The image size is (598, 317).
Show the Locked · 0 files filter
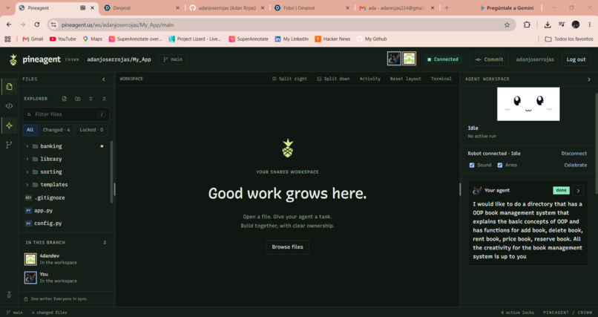[x=91, y=130]
